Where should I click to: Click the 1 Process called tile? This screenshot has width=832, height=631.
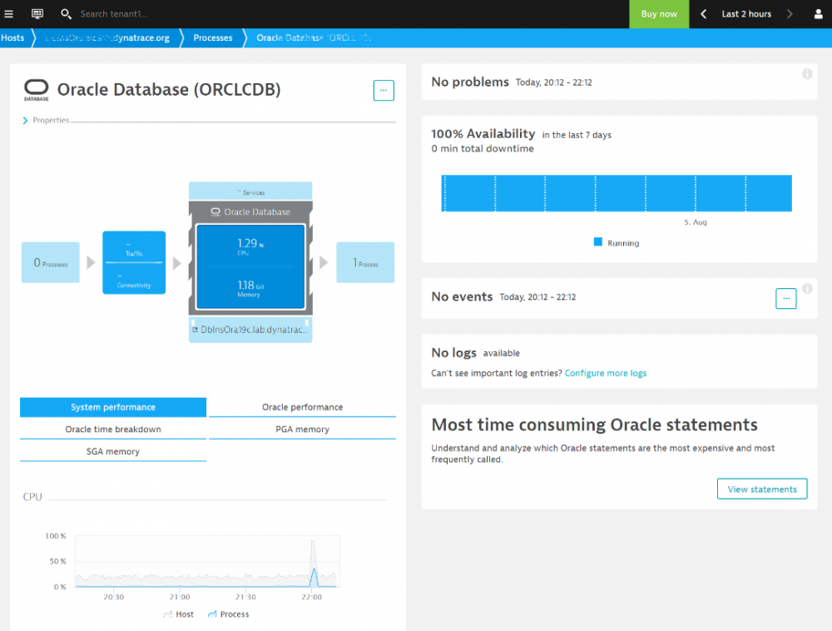tap(365, 262)
